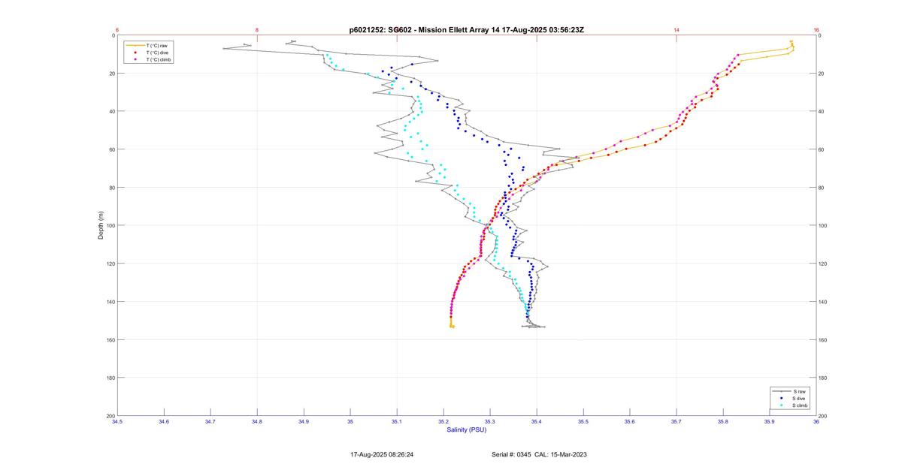Click the 60 tick on left depth axis
Viewport: 902px width, 467px height.
pos(112,149)
